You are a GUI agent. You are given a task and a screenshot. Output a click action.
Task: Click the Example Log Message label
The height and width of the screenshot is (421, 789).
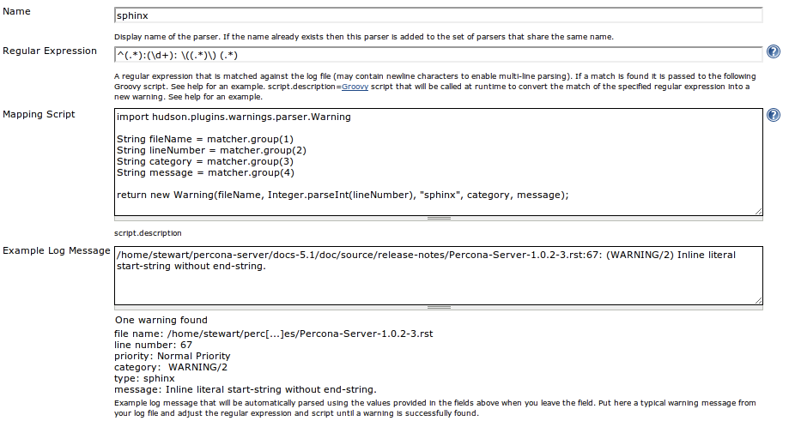57,250
